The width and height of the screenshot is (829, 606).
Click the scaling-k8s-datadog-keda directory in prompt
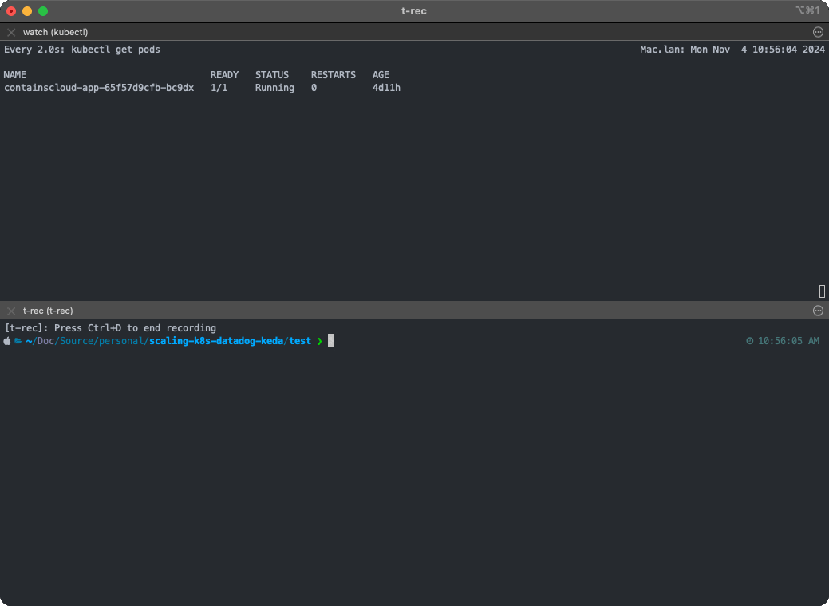[216, 341]
